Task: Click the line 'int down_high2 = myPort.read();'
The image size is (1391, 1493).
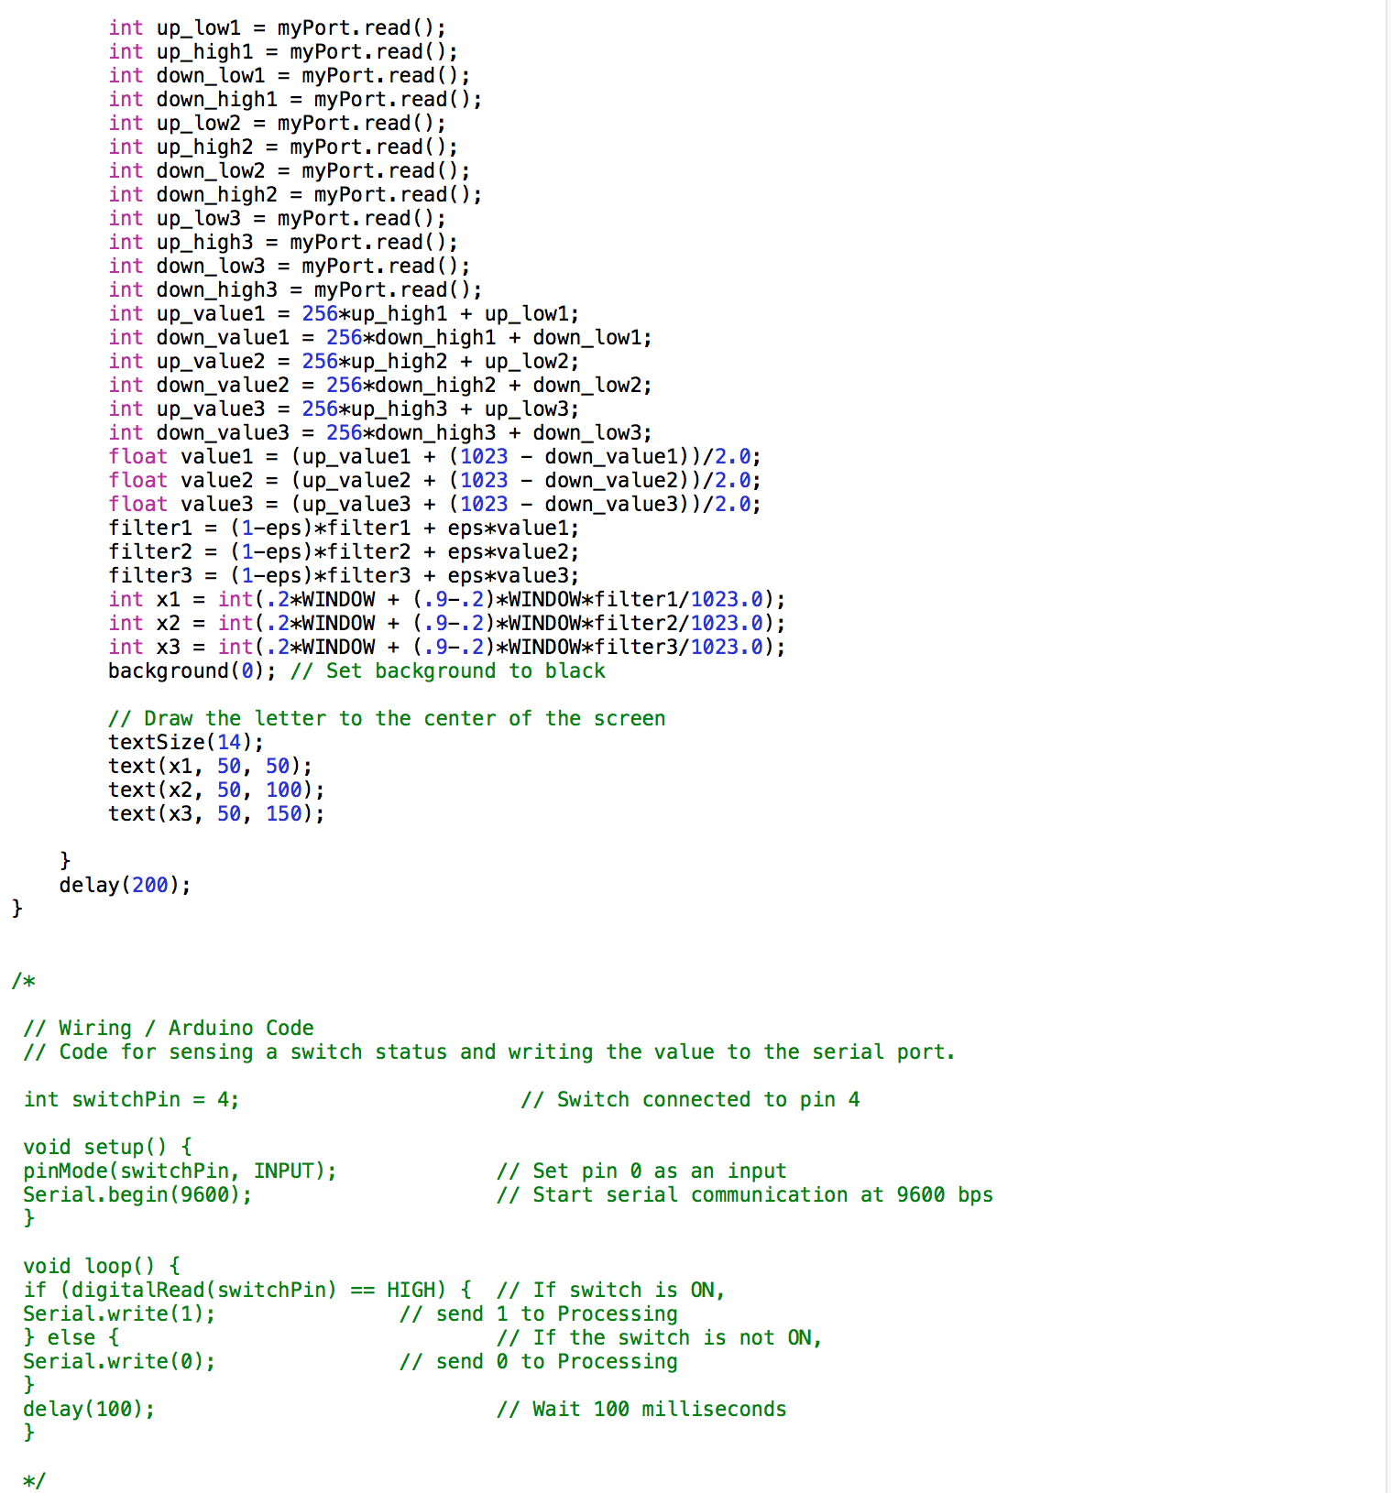Action: pyautogui.click(x=295, y=195)
